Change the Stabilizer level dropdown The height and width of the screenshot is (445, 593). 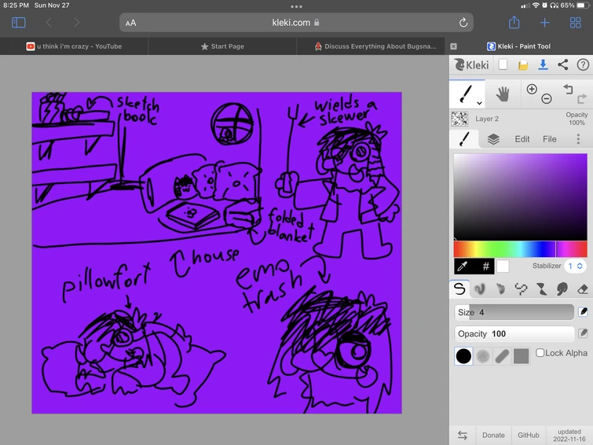point(575,266)
